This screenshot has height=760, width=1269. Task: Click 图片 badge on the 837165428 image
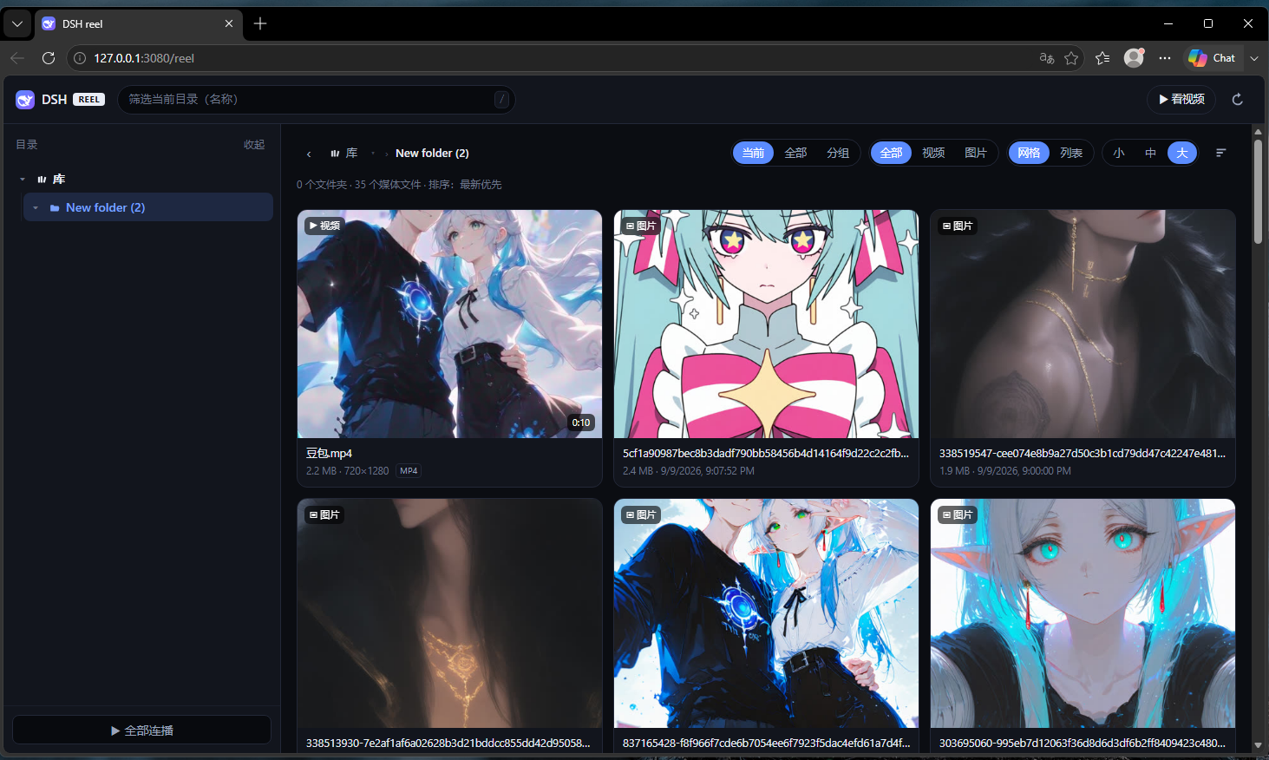642,514
